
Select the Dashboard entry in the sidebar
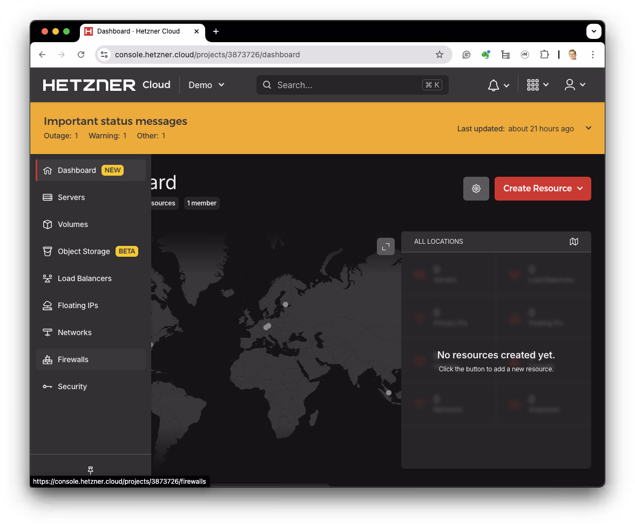(x=77, y=170)
